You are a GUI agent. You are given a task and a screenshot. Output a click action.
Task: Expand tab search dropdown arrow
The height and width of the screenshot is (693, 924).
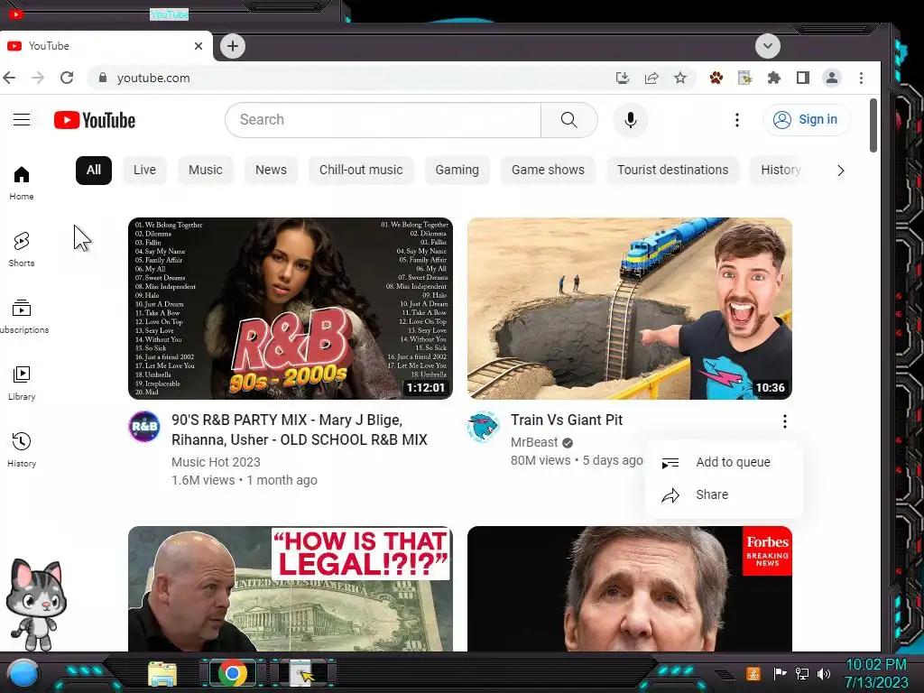coord(767,46)
